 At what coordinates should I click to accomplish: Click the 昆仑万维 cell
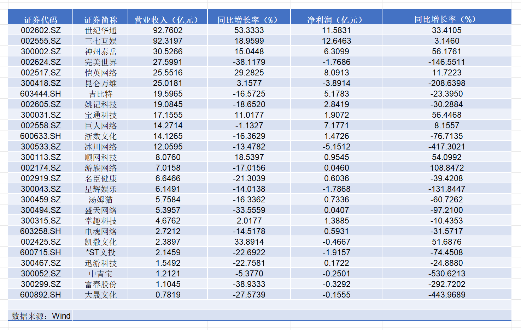point(101,83)
